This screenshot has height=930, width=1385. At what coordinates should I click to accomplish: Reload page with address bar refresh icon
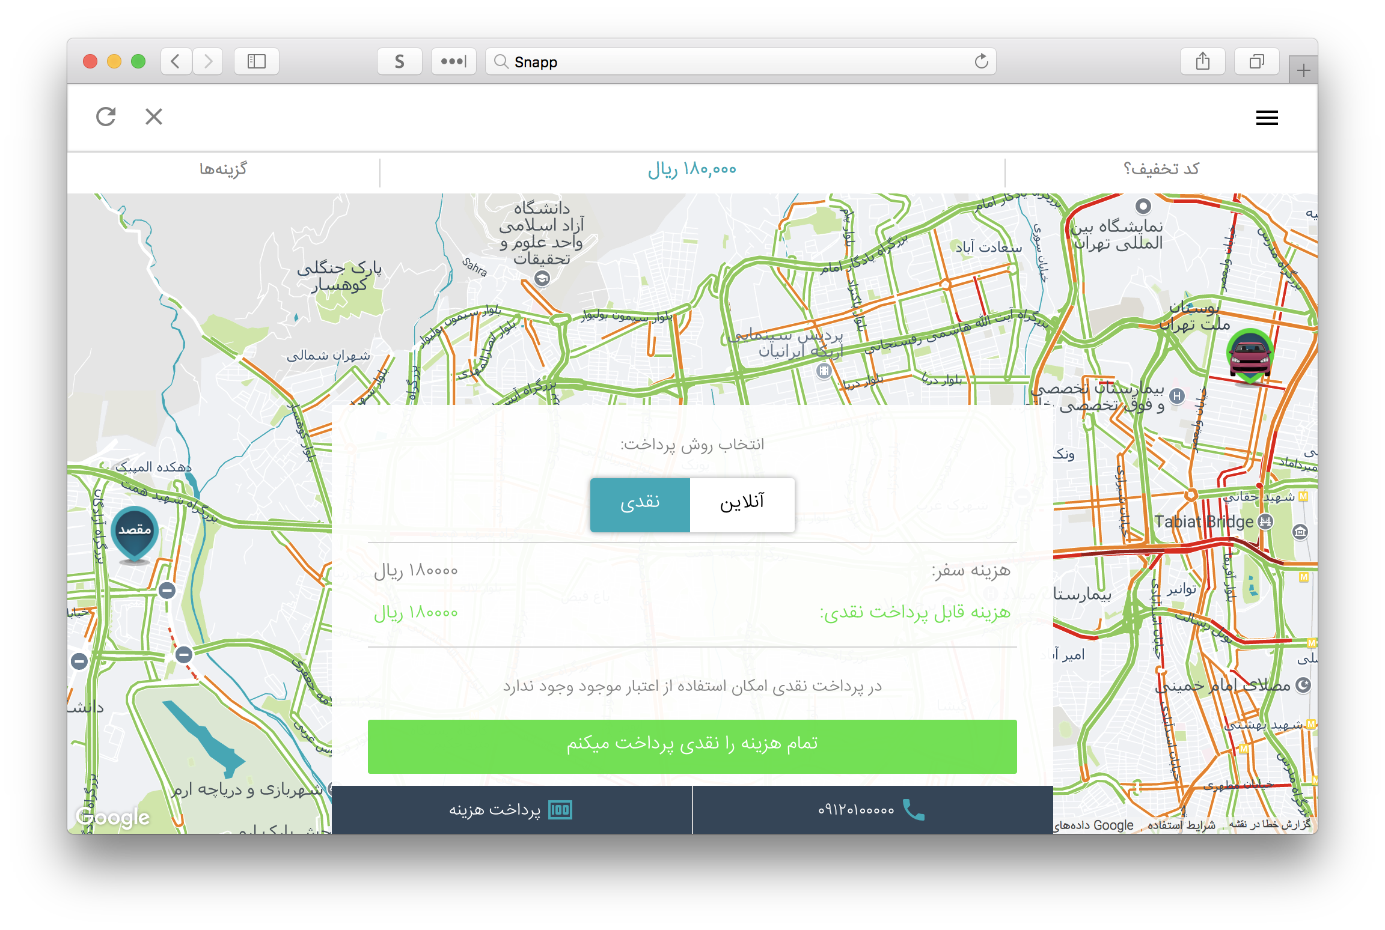click(981, 61)
